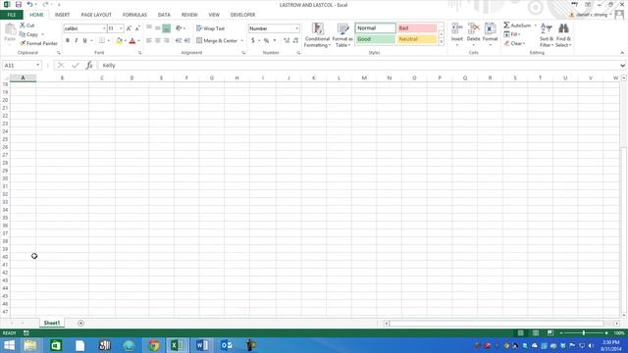Click the Format Painter brush
This screenshot has height=353, width=628.
pos(38,43)
